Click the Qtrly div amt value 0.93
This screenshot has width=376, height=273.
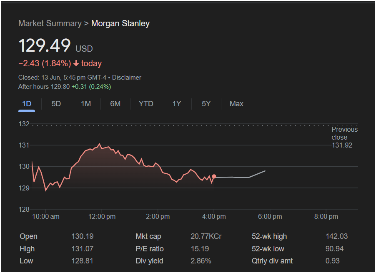coord(332,261)
